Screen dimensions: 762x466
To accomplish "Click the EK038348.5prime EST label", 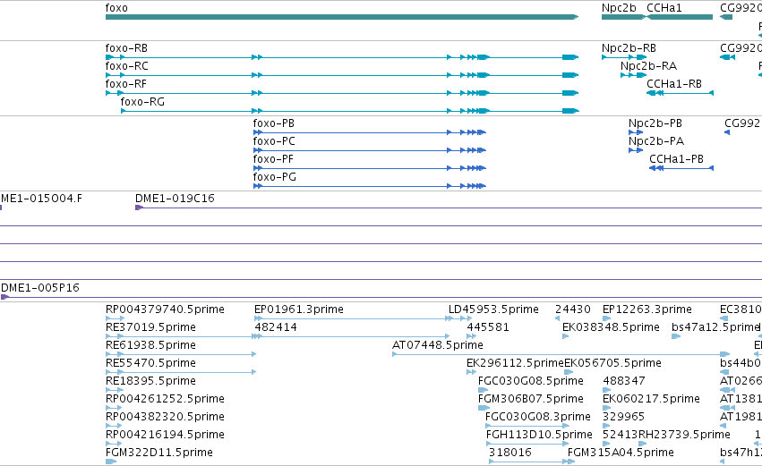I will click(x=611, y=327).
